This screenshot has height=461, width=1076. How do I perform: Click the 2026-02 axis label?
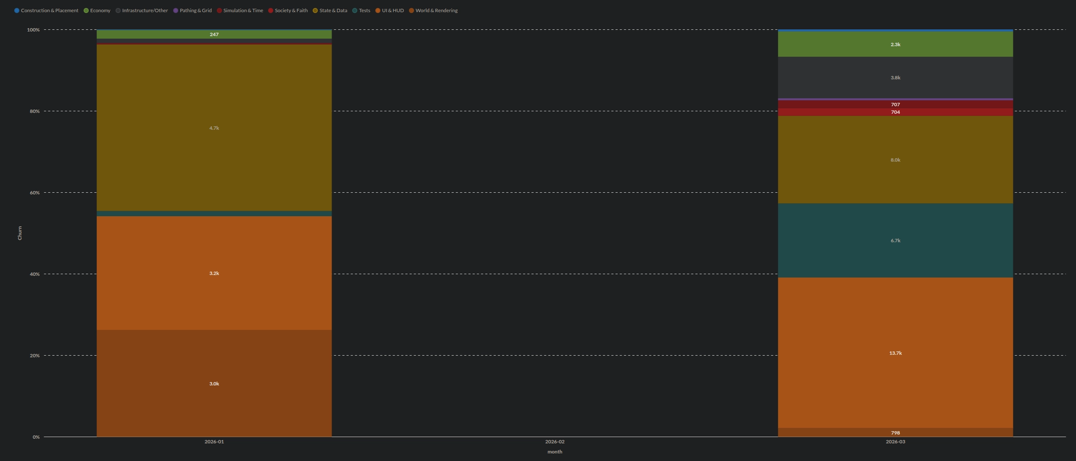pos(554,442)
